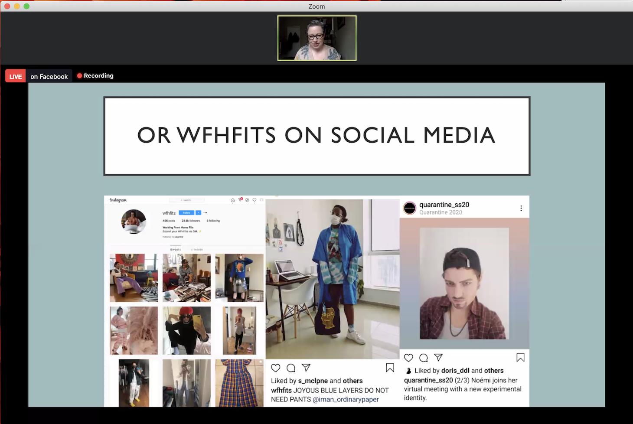Viewport: 633px width, 424px height.
Task: Click the blue Follow button for wfhfits
Action: (x=186, y=213)
